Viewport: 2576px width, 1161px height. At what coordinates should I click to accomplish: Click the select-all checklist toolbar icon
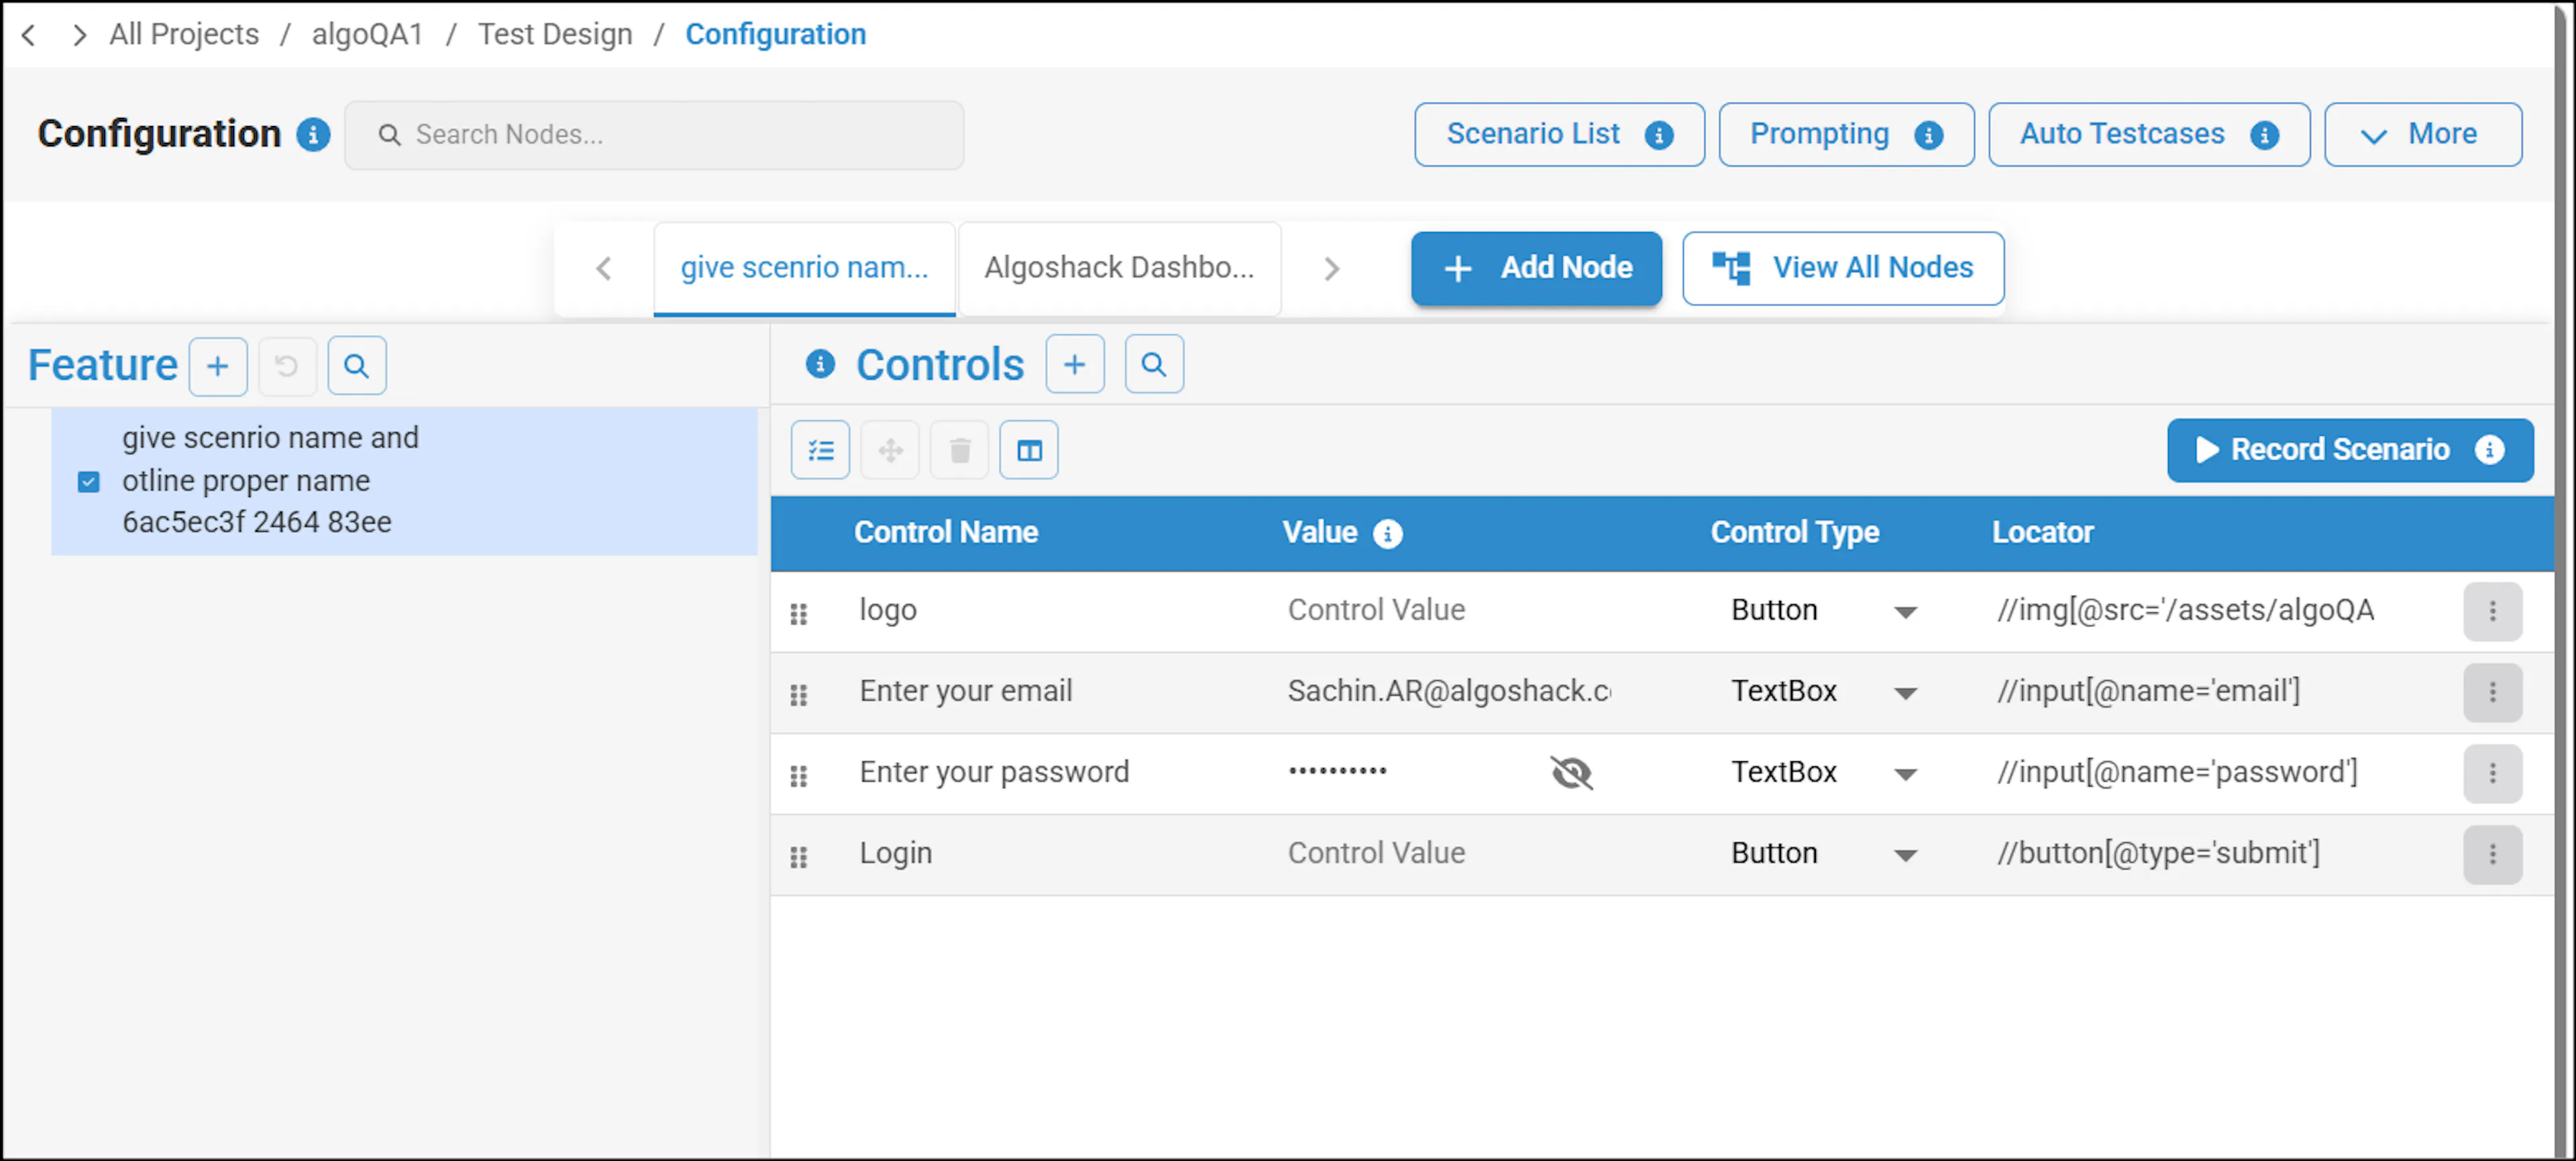[x=820, y=450]
